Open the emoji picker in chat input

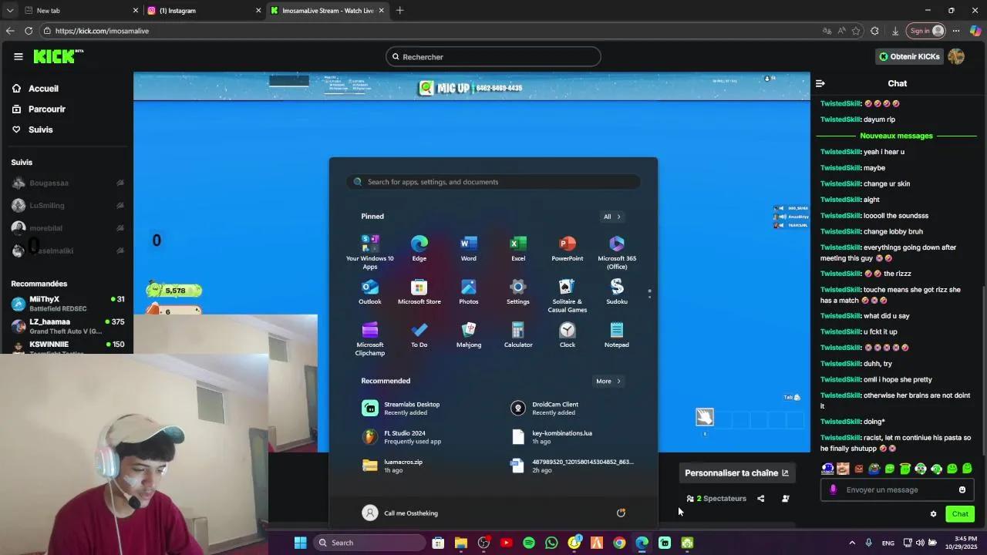point(962,490)
